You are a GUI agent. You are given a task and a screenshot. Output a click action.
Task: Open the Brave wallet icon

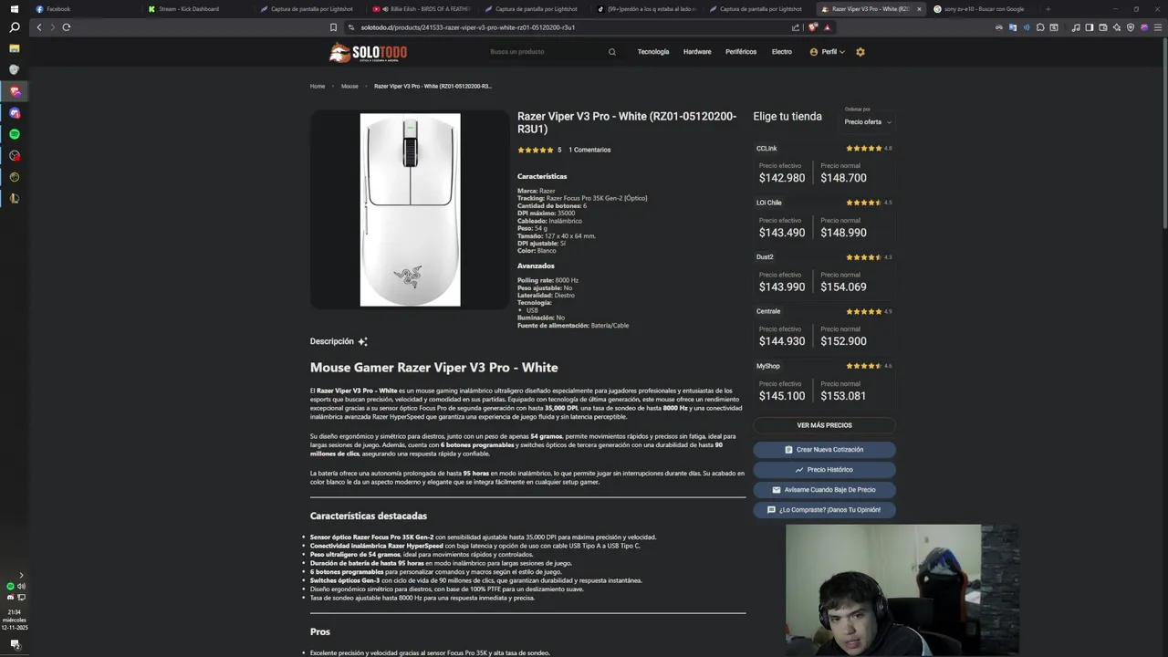pyautogui.click(x=1103, y=27)
